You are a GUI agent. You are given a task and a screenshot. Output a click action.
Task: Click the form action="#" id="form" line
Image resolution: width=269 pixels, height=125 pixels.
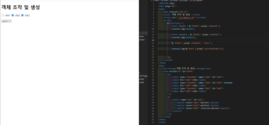[178, 71]
